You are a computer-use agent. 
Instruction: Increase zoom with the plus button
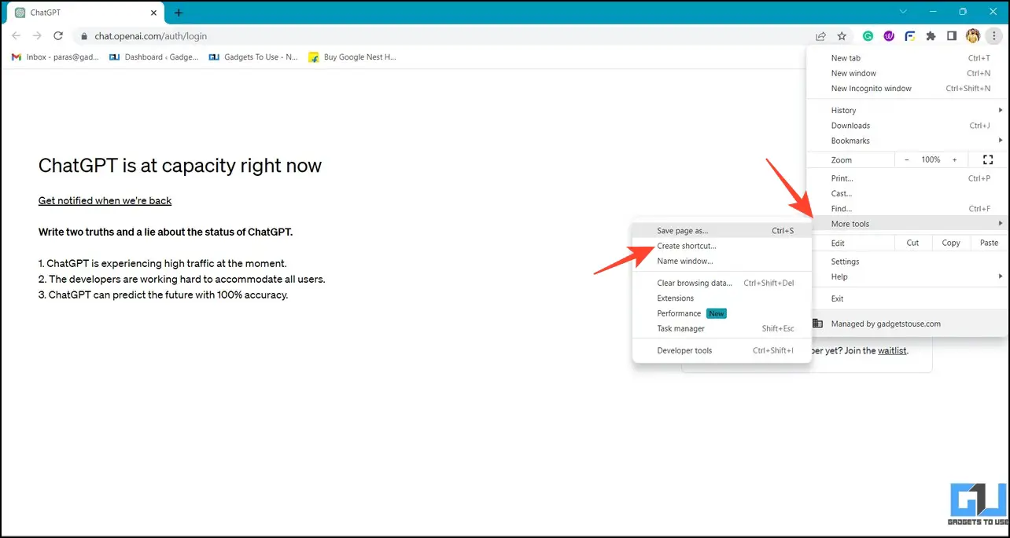click(x=954, y=159)
